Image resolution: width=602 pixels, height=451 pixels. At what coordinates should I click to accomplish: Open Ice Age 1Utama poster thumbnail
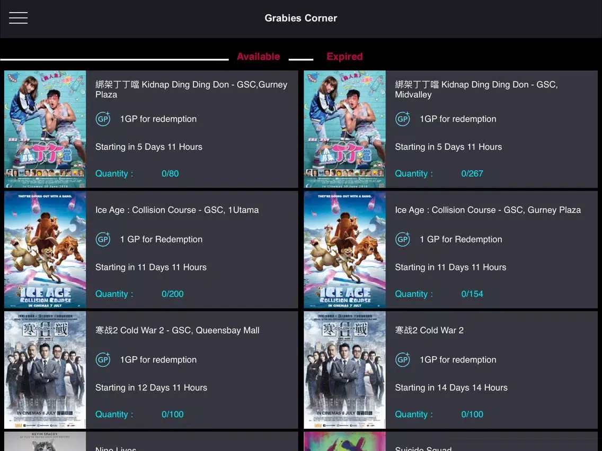45,250
